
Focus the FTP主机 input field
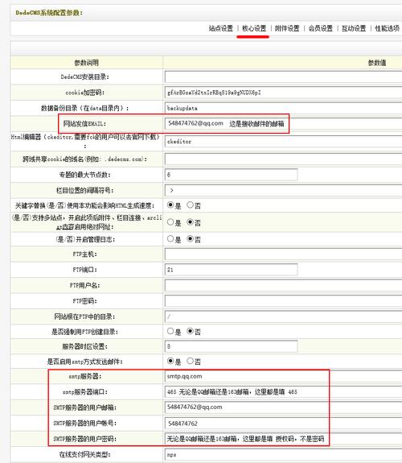click(x=283, y=254)
